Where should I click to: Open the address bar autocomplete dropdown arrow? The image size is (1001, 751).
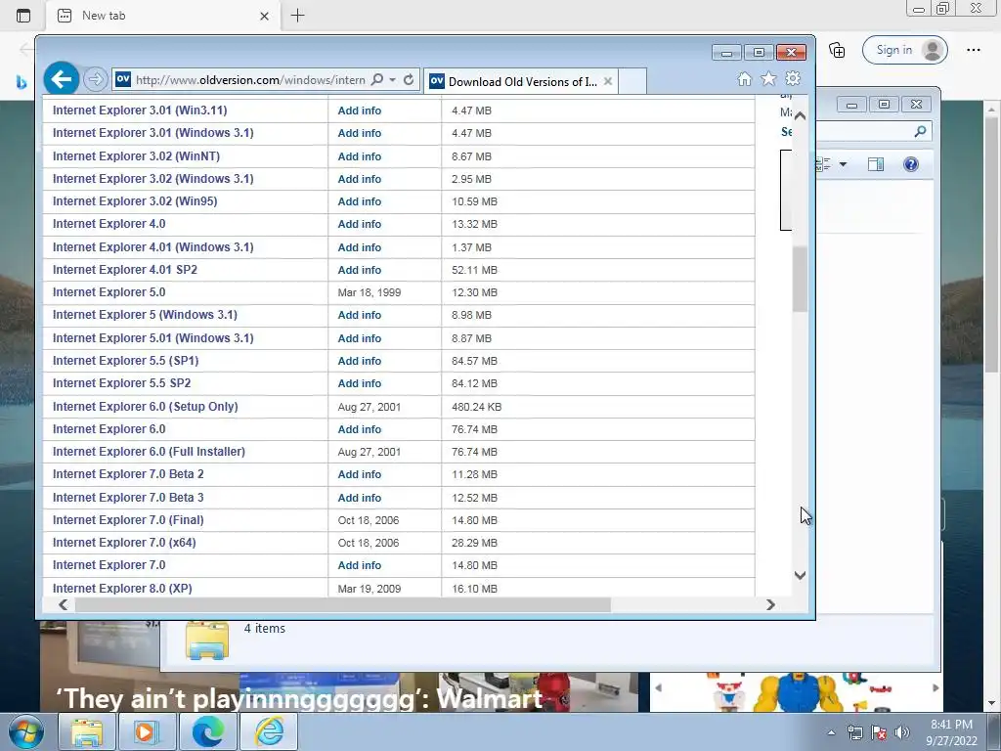(393, 80)
